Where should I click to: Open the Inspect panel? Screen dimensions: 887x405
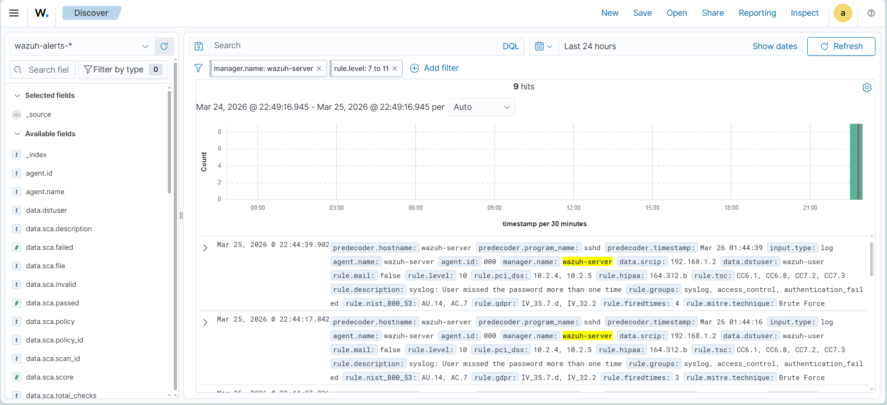[x=805, y=13]
